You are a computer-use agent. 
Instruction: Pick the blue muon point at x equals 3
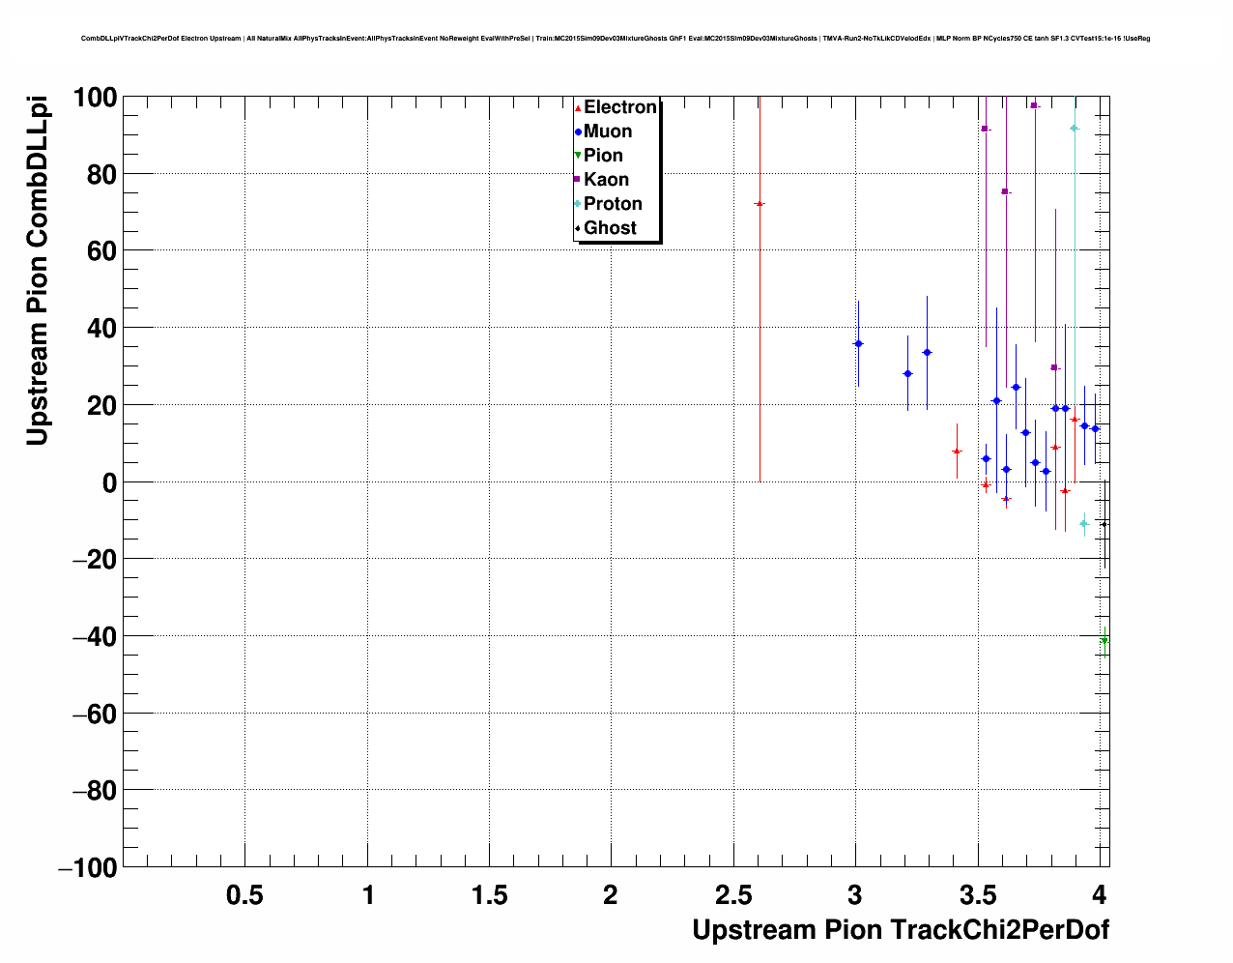point(858,344)
